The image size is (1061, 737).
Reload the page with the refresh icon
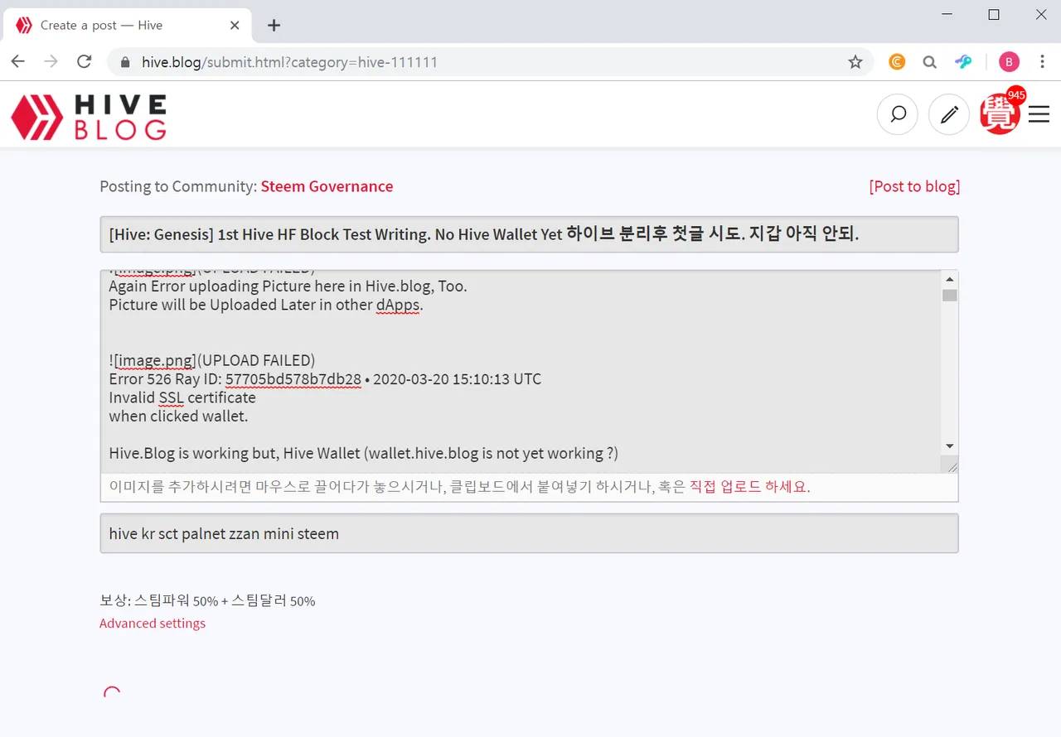84,62
